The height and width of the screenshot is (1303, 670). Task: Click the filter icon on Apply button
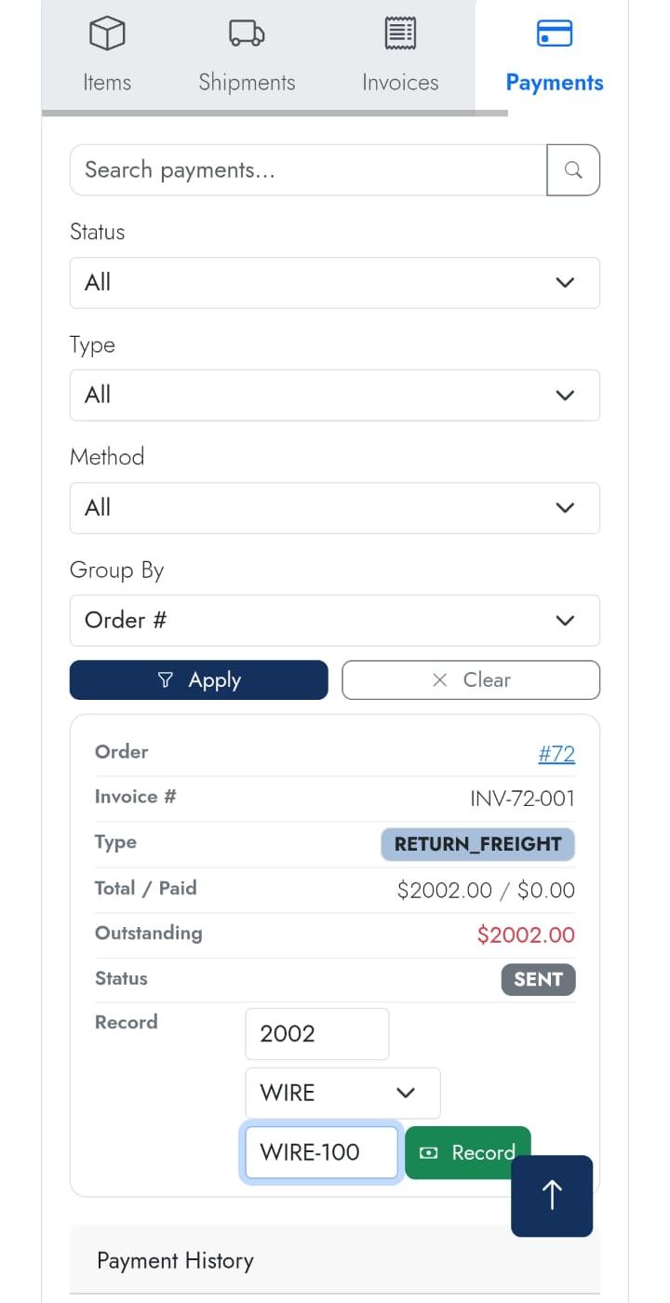[165, 679]
